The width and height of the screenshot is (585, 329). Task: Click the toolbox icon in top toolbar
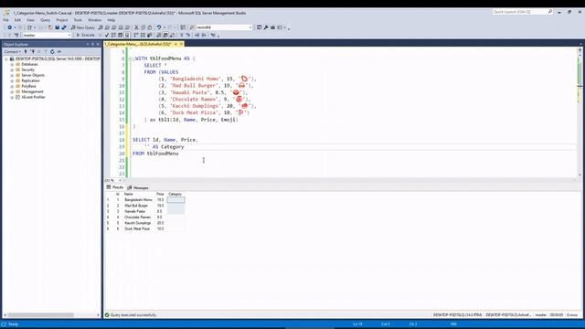[x=272, y=27]
